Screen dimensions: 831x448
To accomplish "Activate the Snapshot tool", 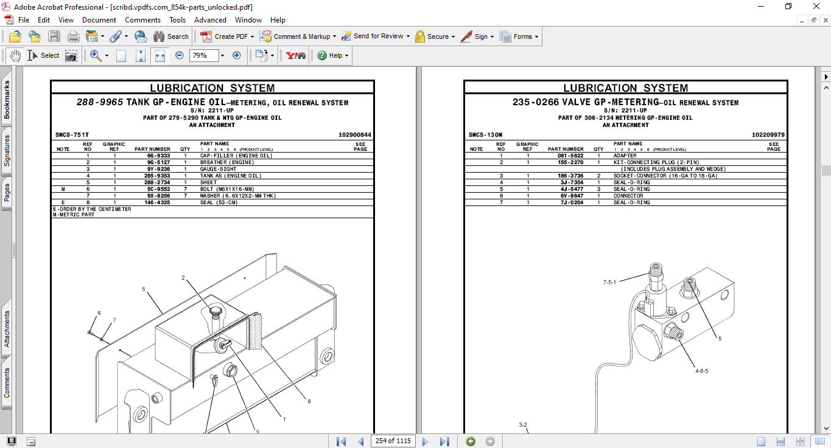I will pos(71,55).
